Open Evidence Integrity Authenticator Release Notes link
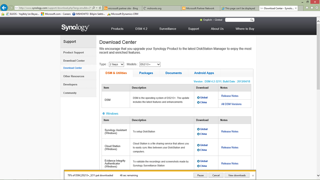The image size is (320, 180). pos(229,163)
